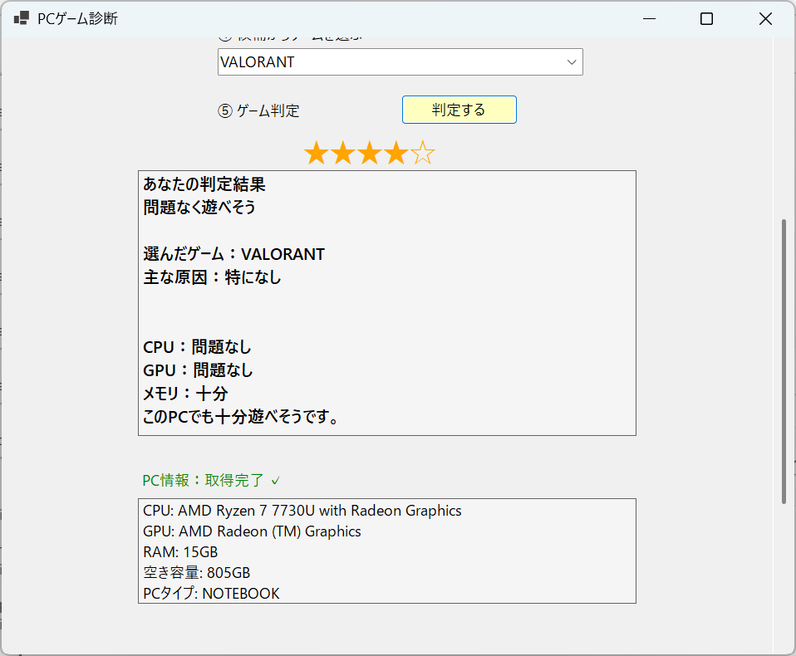Maximize the PCゲーム診断 window

coord(706,19)
